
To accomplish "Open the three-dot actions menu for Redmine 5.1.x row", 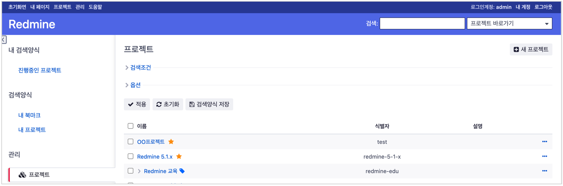I will click(x=544, y=156).
